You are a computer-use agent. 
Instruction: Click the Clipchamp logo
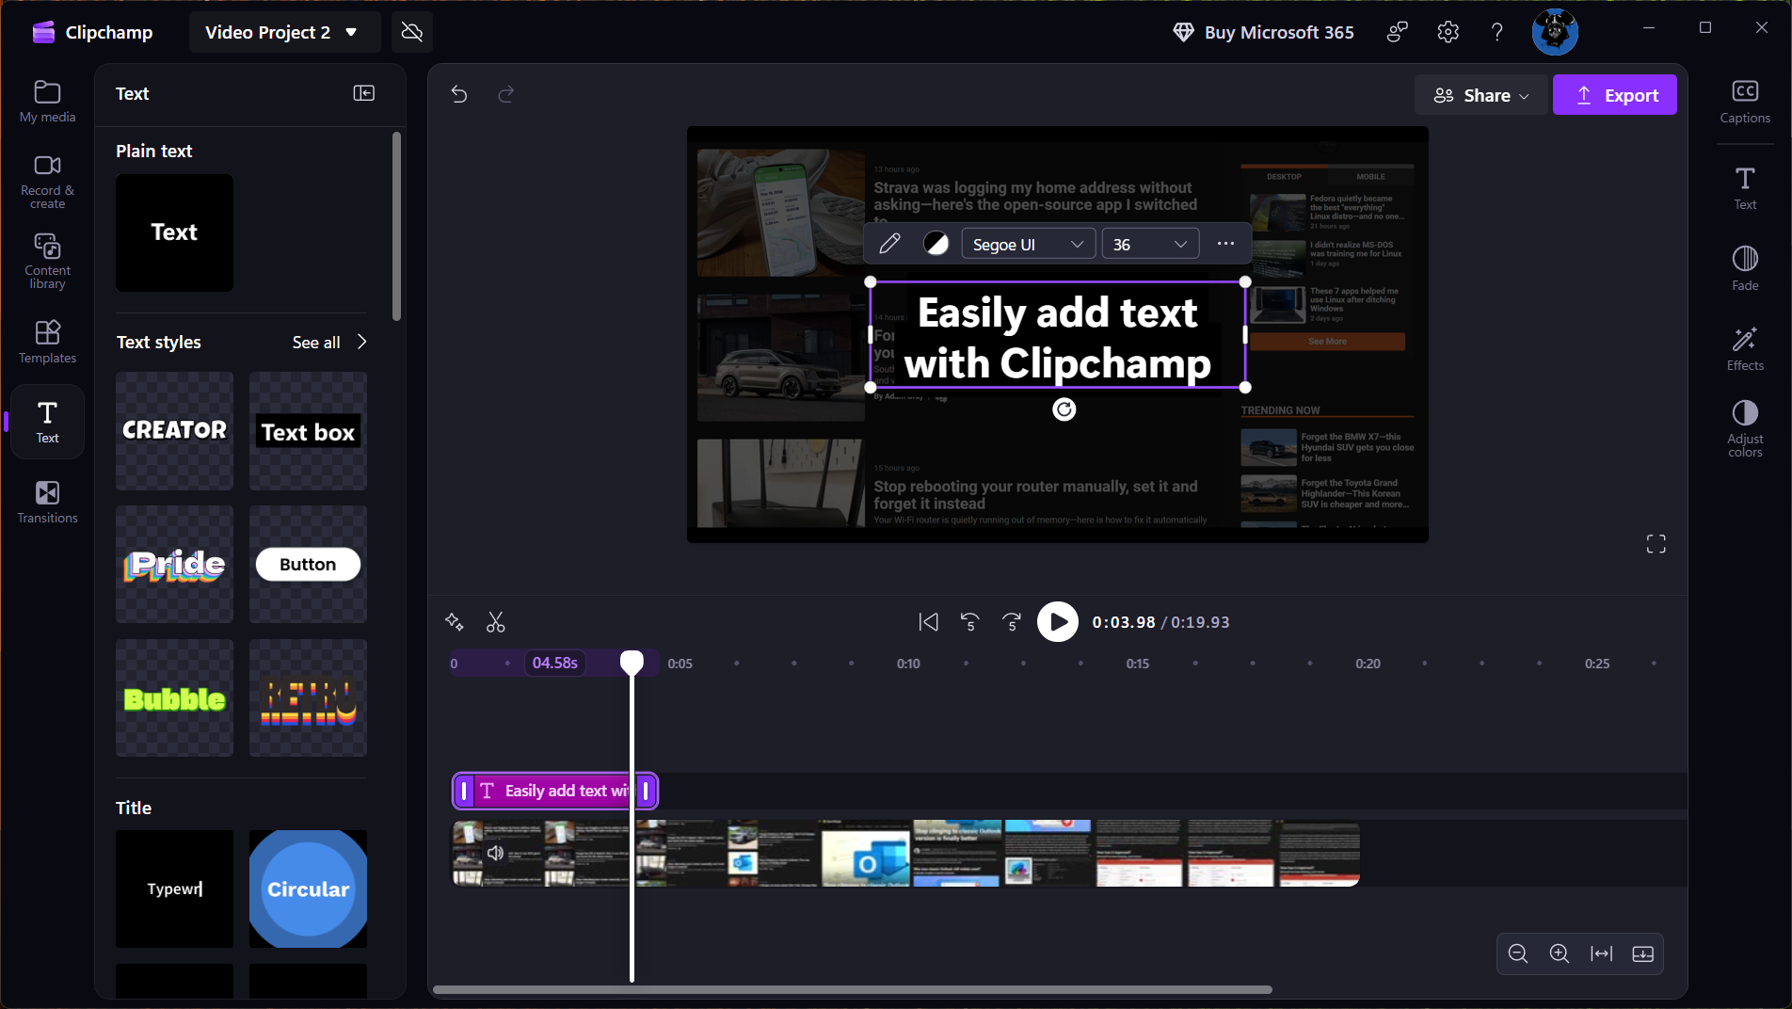coord(92,32)
